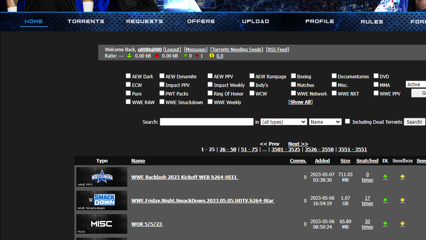Tick the WWE Network checkbox
426x240 pixels.
(x=293, y=93)
